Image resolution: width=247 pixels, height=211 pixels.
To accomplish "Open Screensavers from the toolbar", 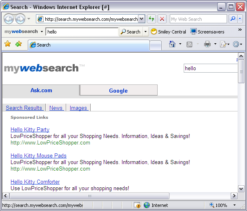I will (x=207, y=32).
